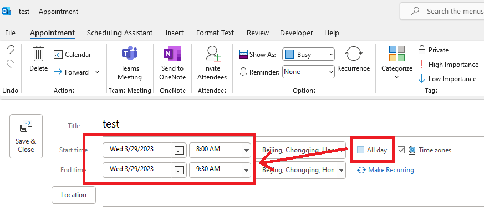Click the Location button

point(74,195)
